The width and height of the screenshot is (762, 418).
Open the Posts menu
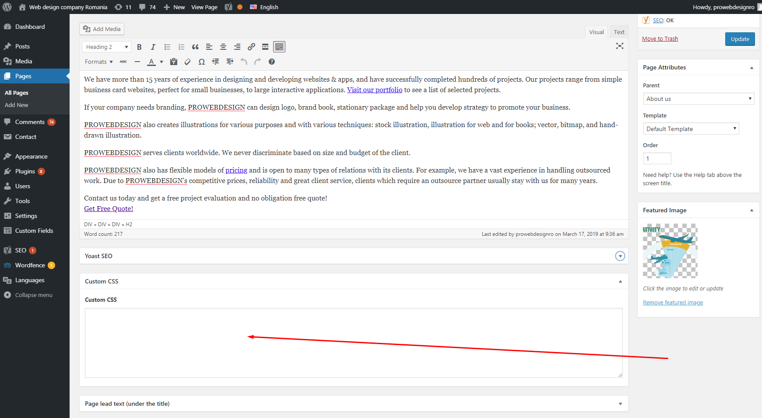click(35, 46)
